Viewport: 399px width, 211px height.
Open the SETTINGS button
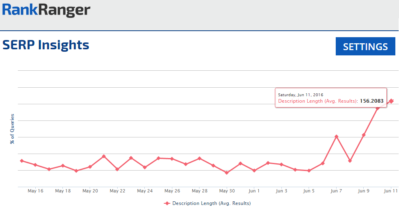365,46
